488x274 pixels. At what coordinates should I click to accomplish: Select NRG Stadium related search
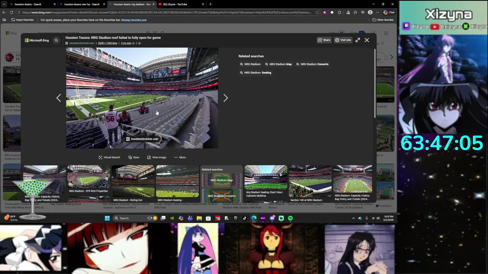click(250, 64)
